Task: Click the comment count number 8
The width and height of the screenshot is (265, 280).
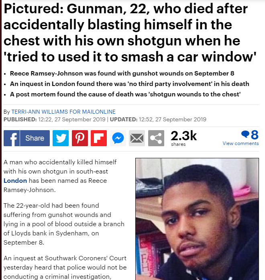Action: [255, 135]
